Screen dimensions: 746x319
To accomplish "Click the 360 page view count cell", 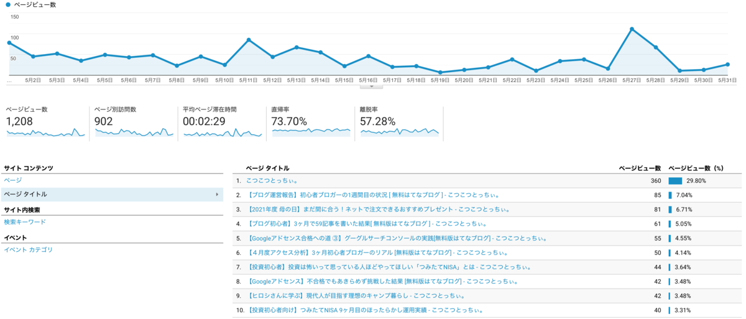I will coord(655,181).
